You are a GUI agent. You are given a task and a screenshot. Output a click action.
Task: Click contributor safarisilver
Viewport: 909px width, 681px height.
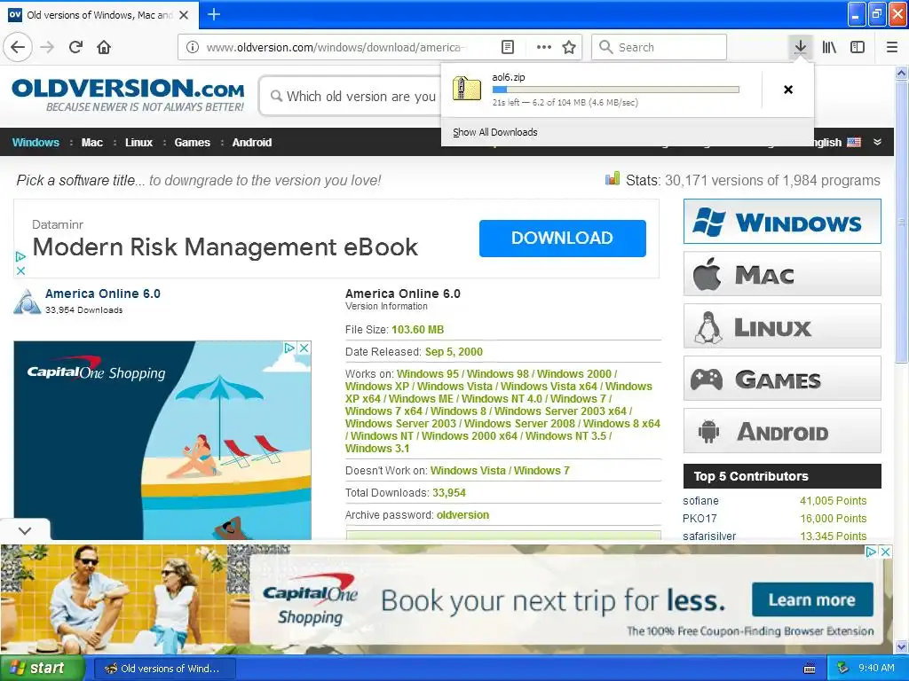point(709,536)
